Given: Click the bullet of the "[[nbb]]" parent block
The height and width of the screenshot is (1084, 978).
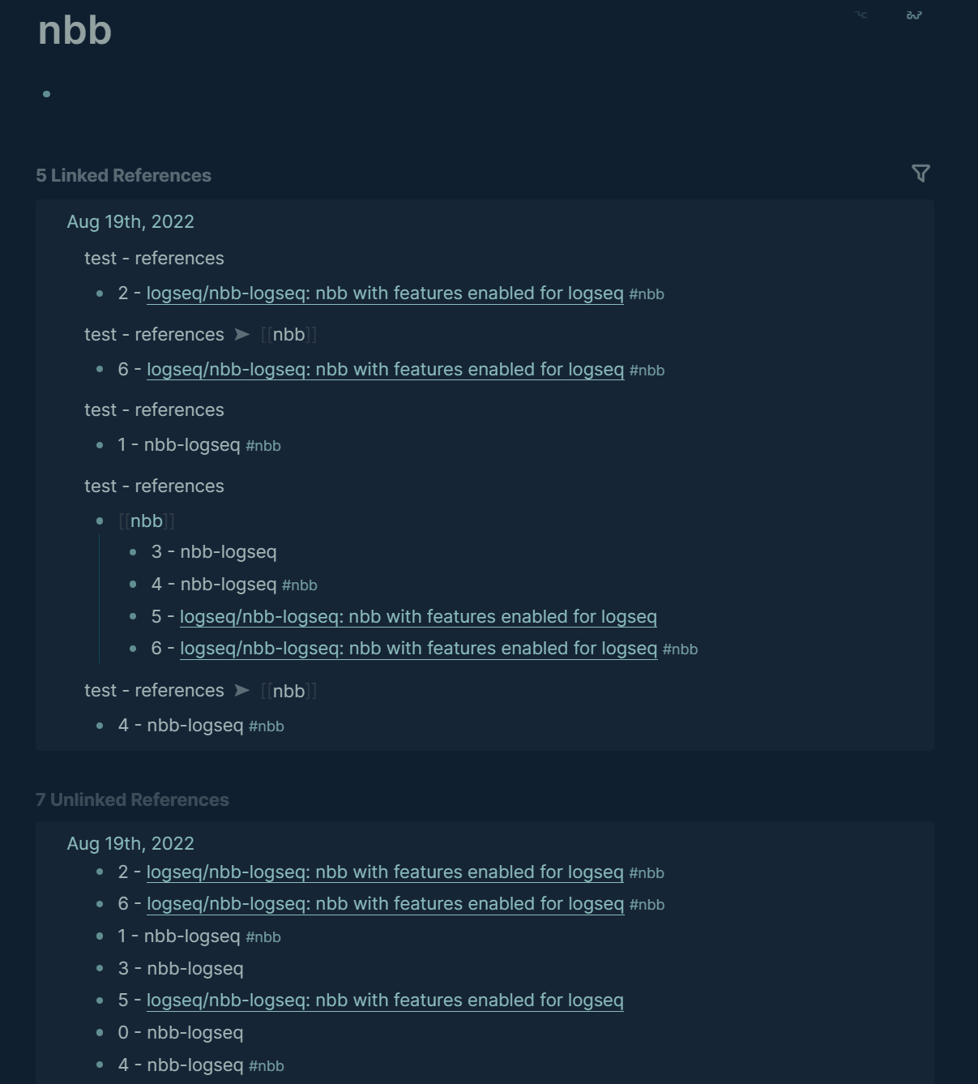Looking at the screenshot, I should [99, 521].
